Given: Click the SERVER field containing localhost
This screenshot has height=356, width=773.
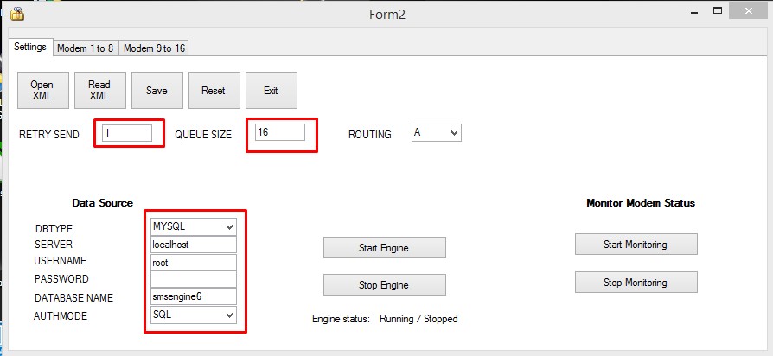Looking at the screenshot, I should tap(194, 245).
